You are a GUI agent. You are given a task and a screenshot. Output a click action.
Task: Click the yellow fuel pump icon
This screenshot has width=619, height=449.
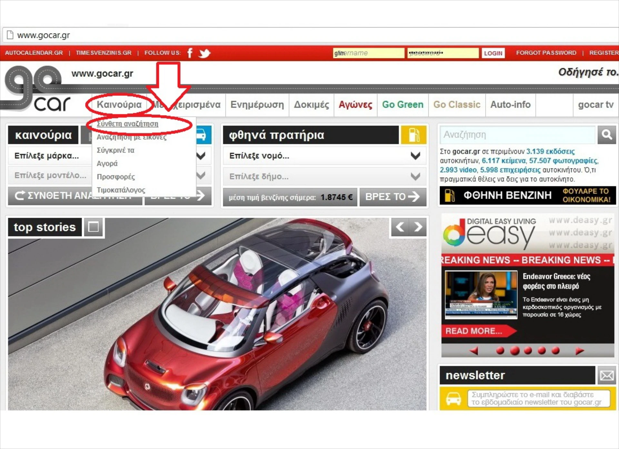[x=413, y=135]
